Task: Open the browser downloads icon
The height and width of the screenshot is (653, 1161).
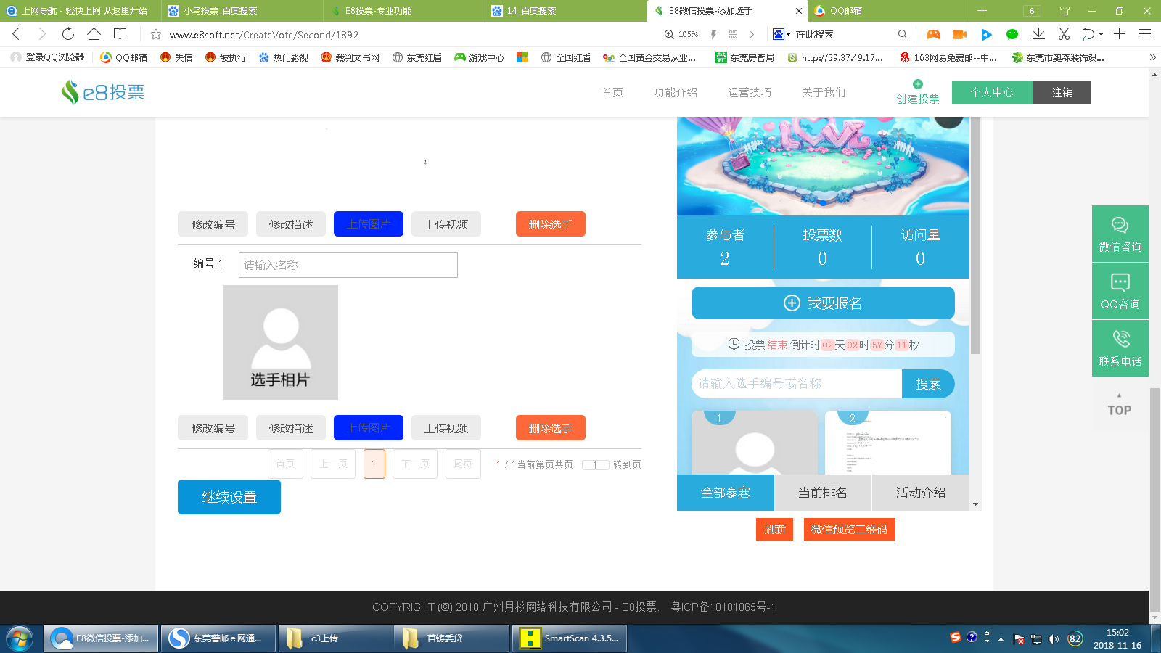Action: [1038, 34]
